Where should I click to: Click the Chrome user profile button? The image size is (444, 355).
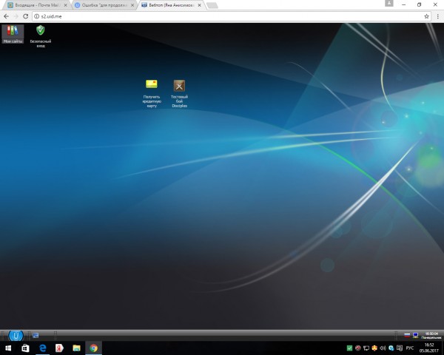click(389, 3)
